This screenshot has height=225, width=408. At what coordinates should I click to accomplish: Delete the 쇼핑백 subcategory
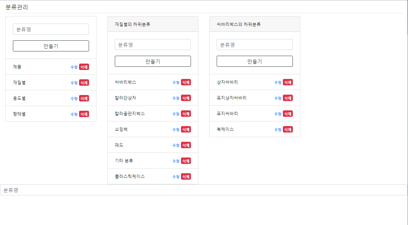tap(186, 130)
